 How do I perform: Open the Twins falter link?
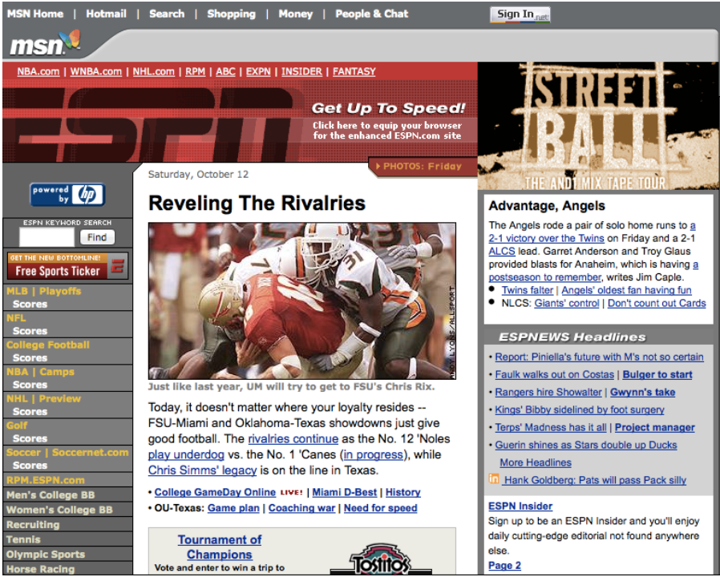[527, 289]
